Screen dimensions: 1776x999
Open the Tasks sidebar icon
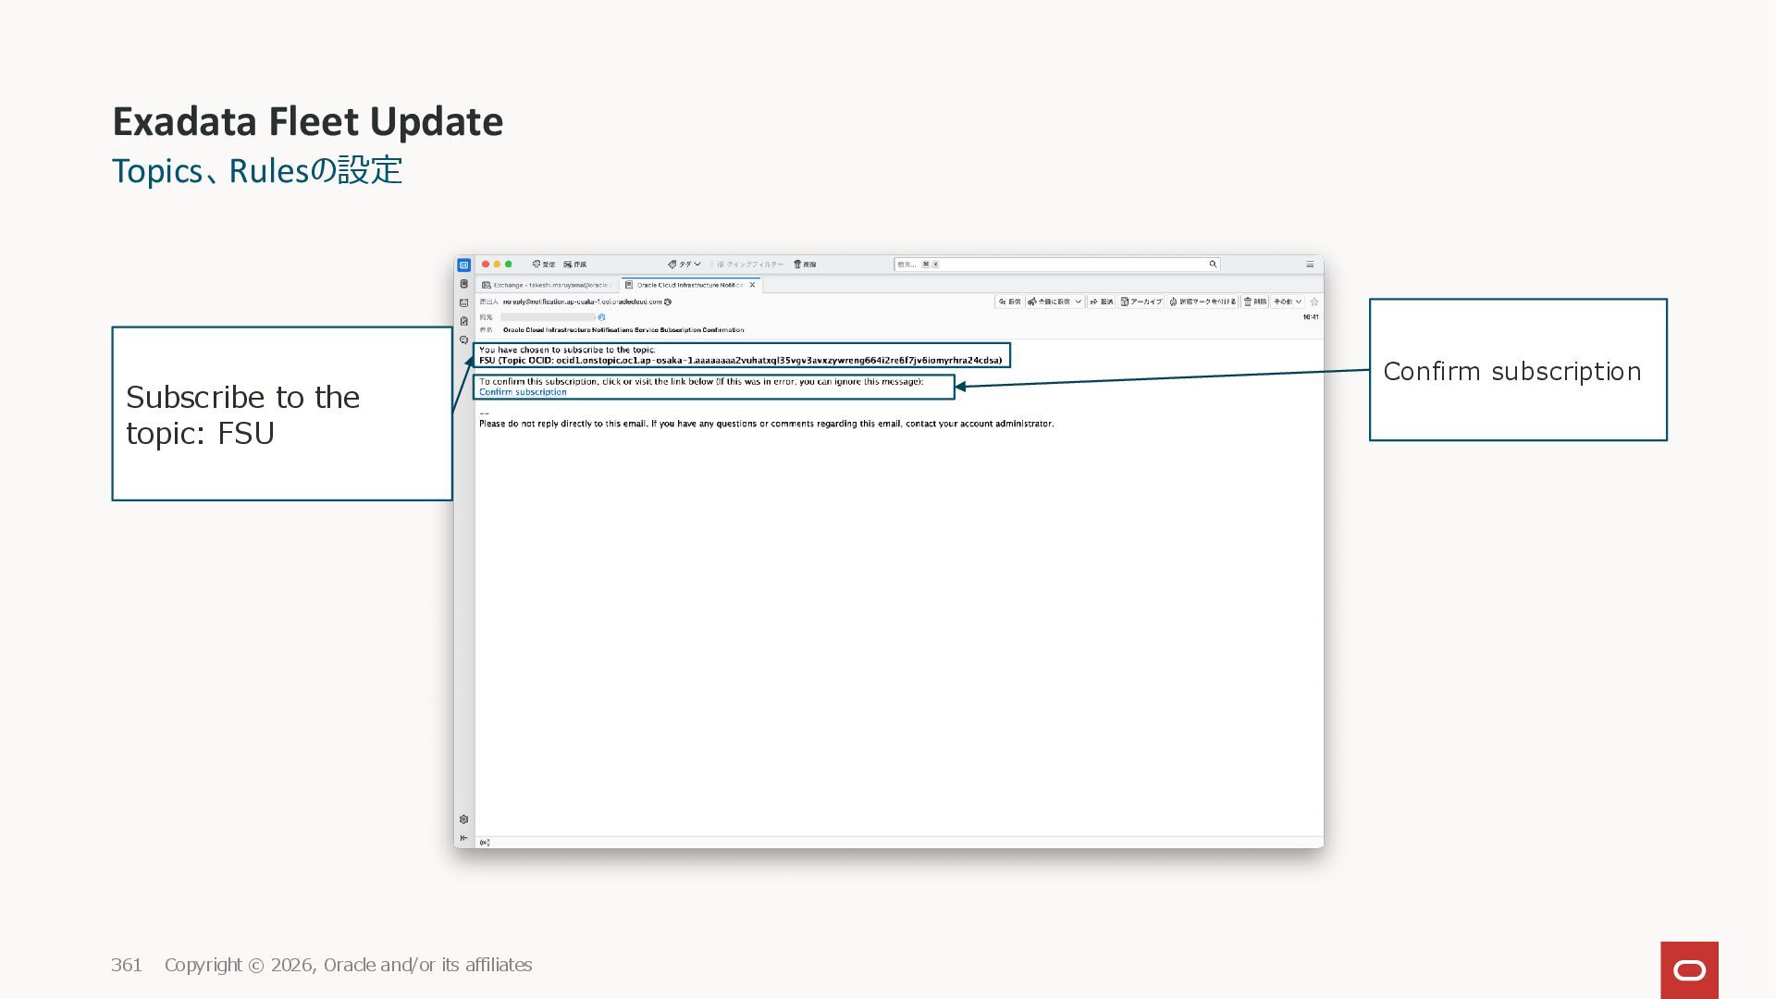463,321
